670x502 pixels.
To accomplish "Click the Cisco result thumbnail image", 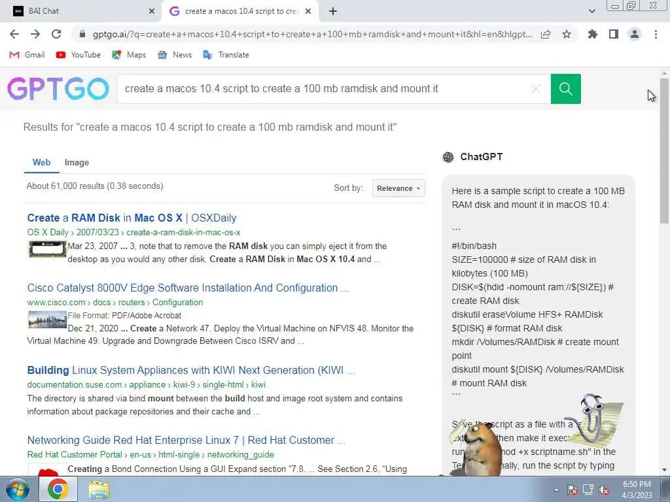I will [47, 319].
